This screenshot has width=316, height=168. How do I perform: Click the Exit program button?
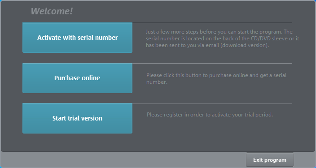(270, 160)
